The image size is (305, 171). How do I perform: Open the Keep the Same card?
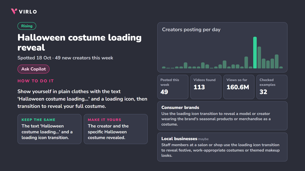click(49, 129)
